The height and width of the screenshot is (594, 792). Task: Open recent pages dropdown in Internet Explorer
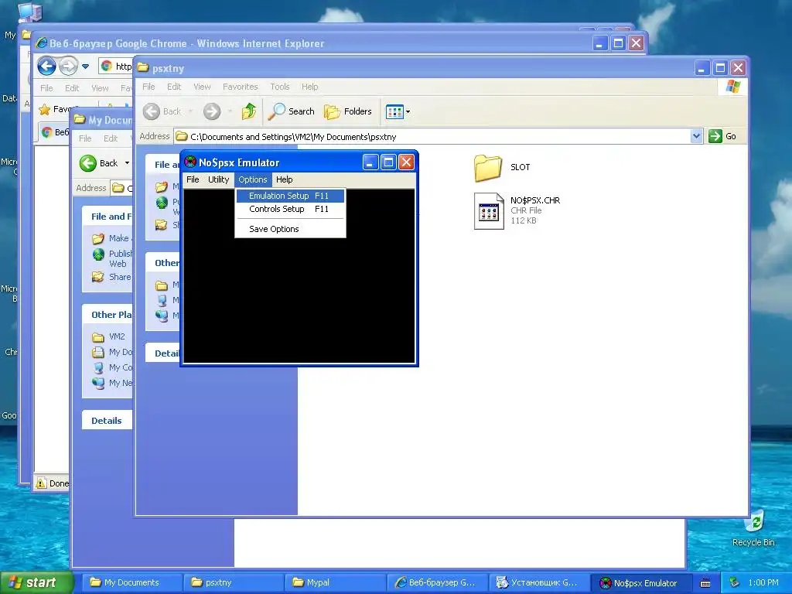(85, 67)
